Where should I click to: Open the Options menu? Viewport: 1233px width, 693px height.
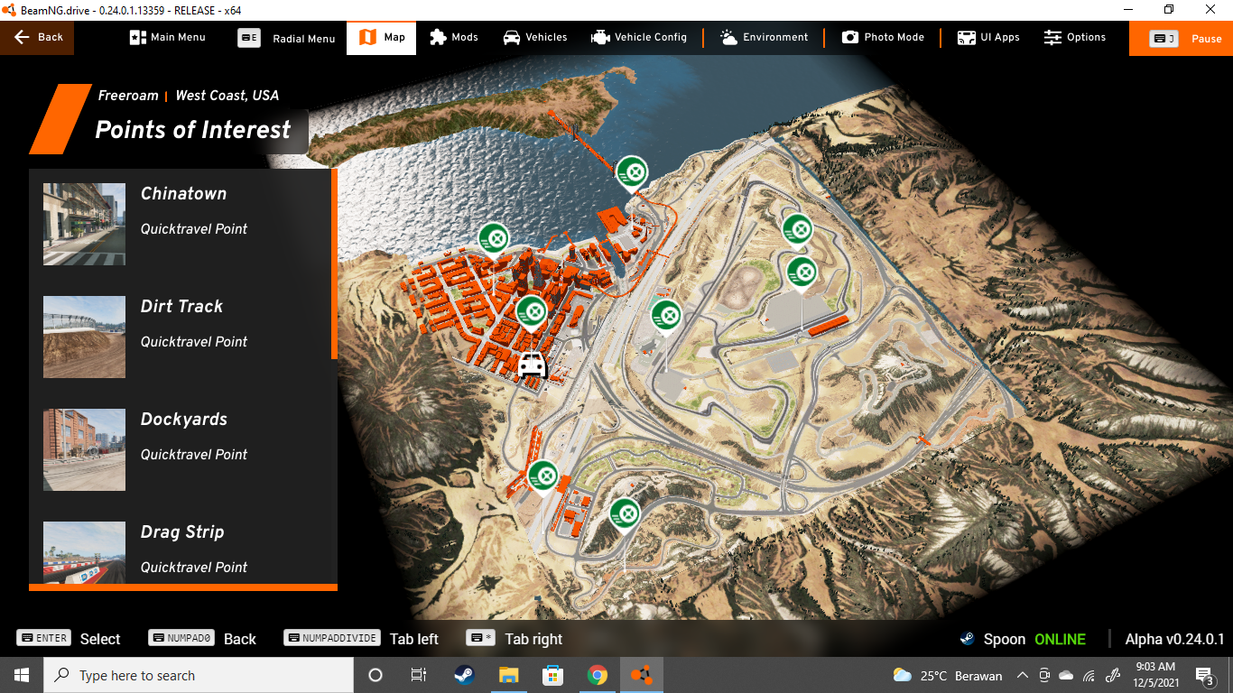(1075, 37)
